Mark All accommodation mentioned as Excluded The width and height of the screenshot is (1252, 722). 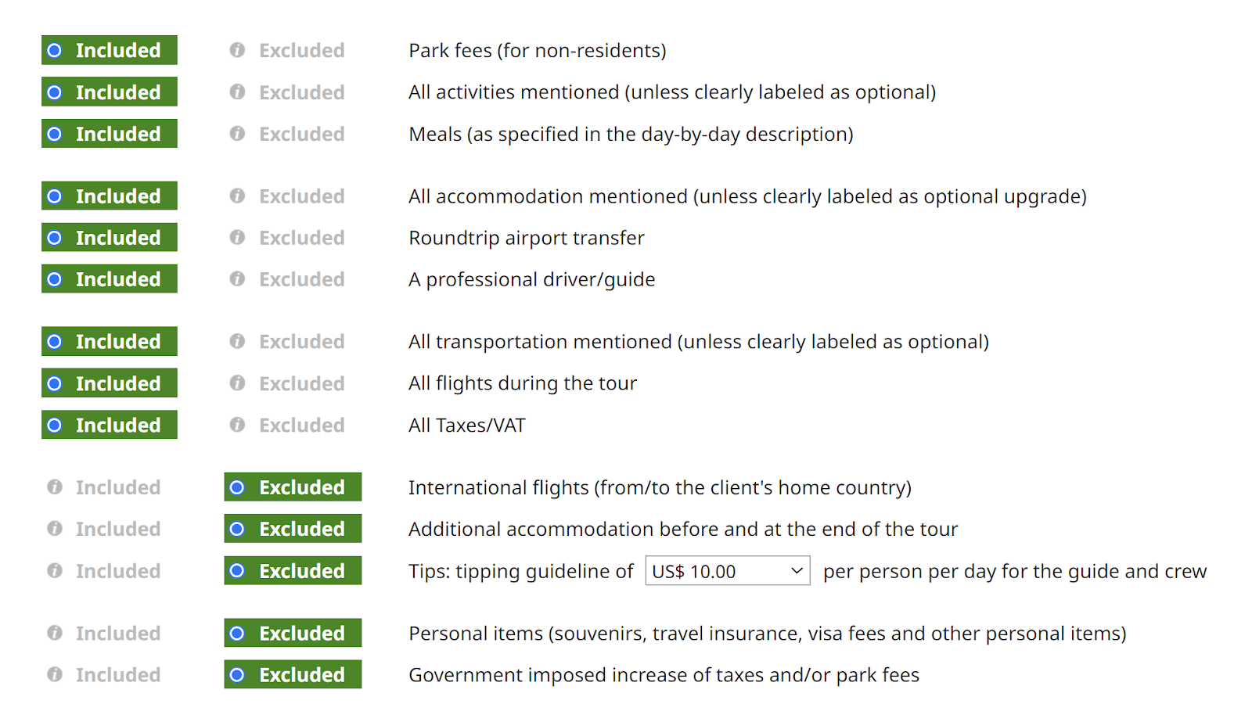301,196
